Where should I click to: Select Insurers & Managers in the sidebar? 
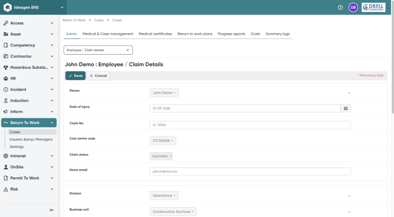coord(31,139)
